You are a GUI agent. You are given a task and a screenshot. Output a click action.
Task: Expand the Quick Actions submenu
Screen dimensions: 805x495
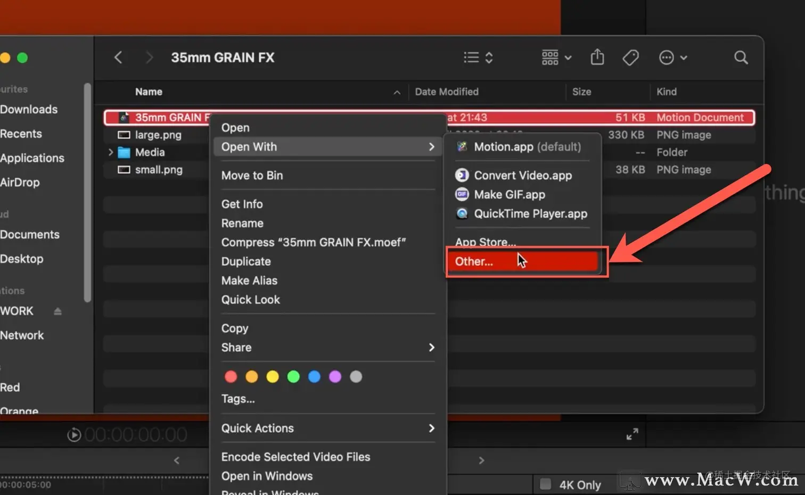328,428
